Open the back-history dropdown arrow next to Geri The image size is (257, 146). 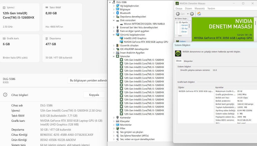(x=188, y=14)
